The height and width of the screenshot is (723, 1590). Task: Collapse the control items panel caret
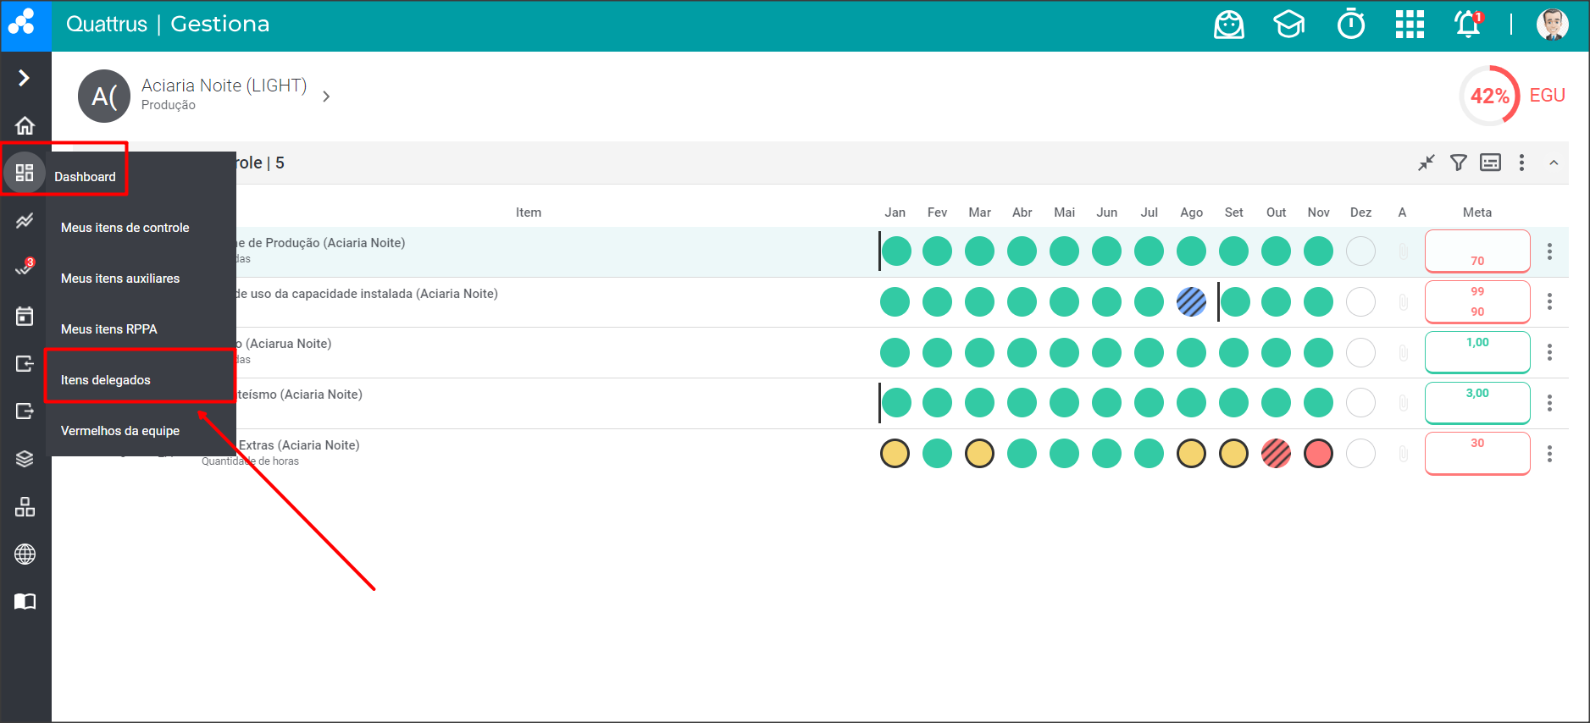point(1554,163)
